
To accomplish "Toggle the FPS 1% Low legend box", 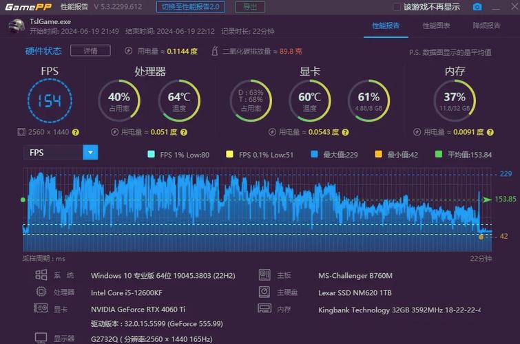I will (x=152, y=155).
